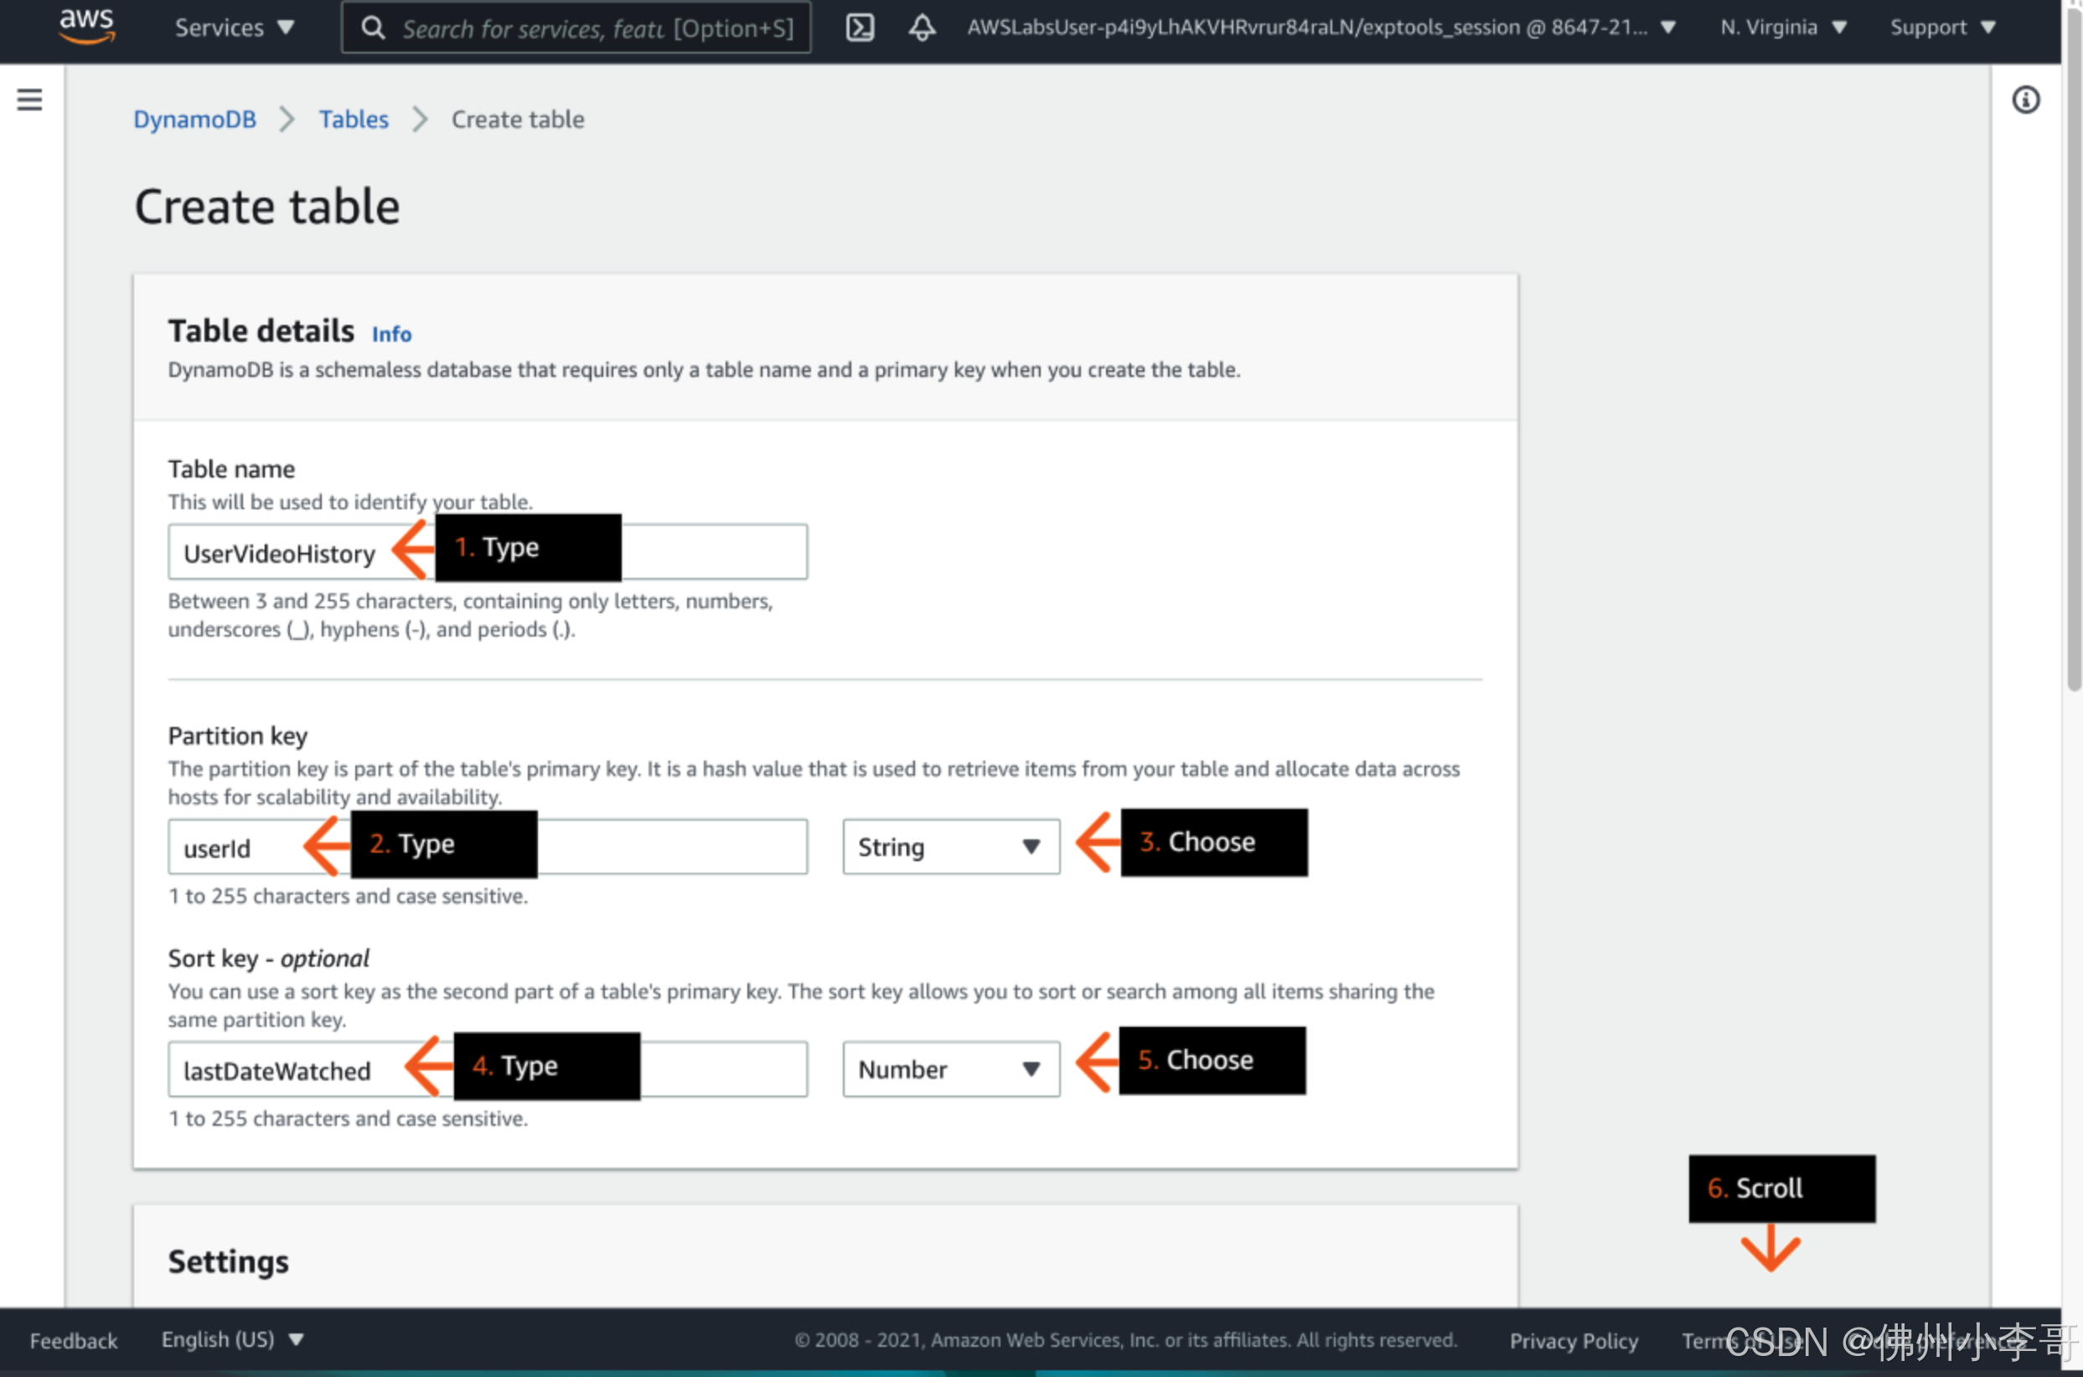Click the search magnifier icon
2083x1377 pixels.
(x=373, y=28)
